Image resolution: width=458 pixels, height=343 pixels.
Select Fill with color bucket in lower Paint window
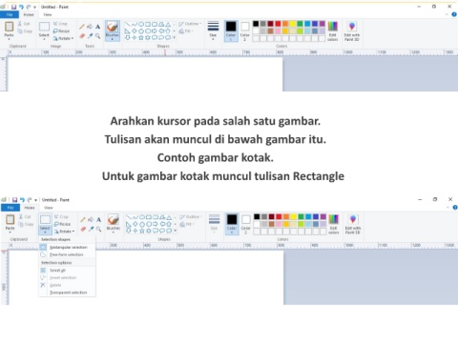pos(91,219)
